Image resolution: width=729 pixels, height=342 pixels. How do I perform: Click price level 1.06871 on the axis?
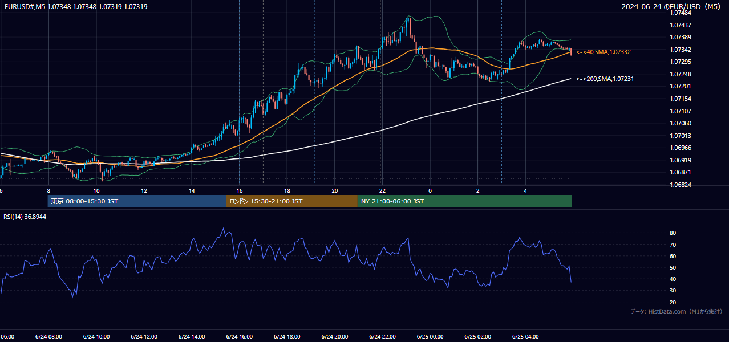tap(680, 172)
